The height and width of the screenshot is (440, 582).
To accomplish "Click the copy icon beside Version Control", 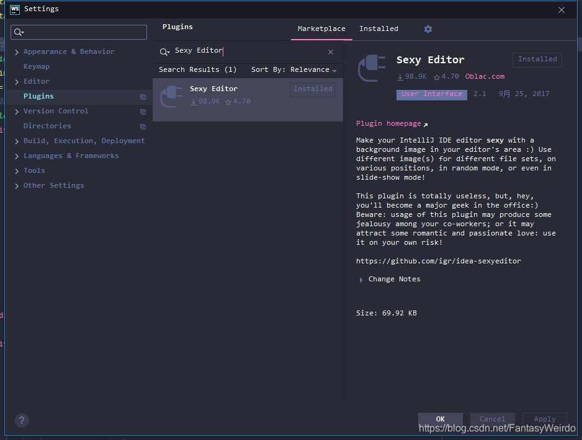I will 143,112.
